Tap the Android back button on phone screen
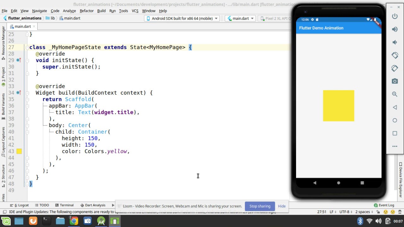Image resolution: width=404 pixels, height=227 pixels. (x=315, y=183)
